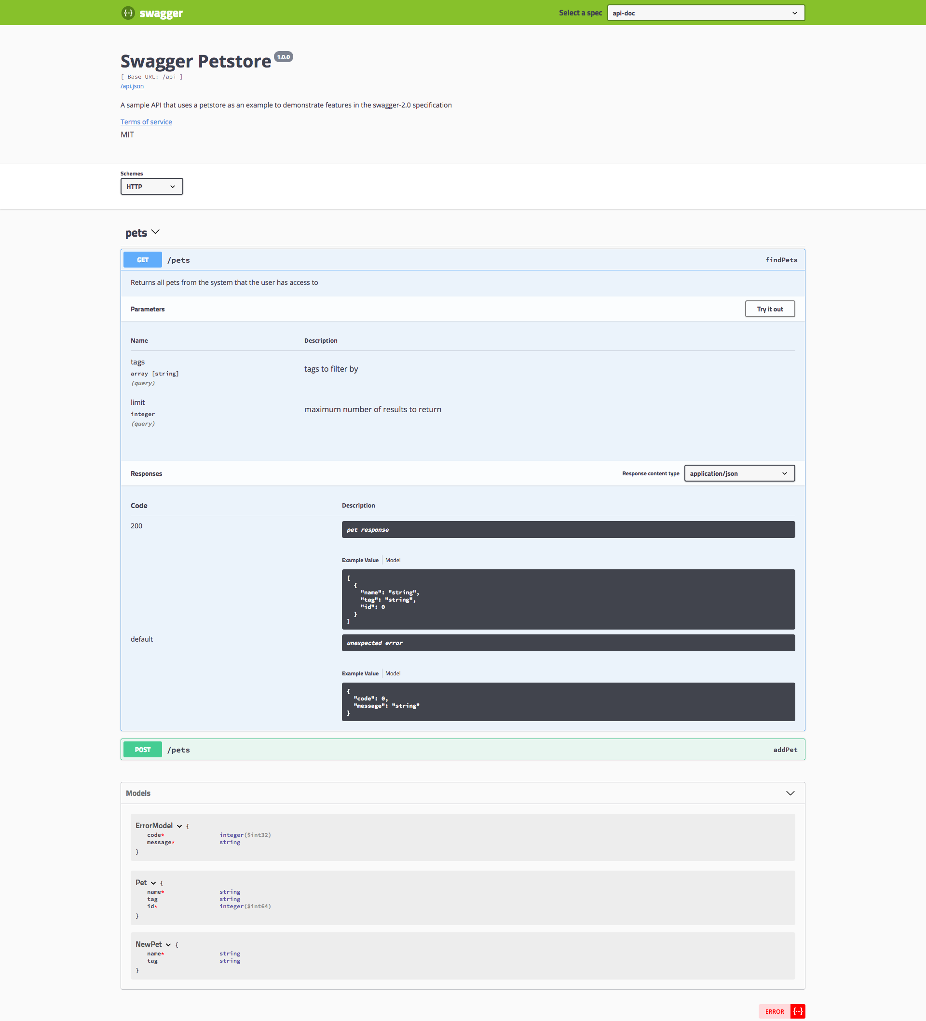Collapse the Pet model chevron
Screen dimensions: 926x1021
tap(153, 883)
